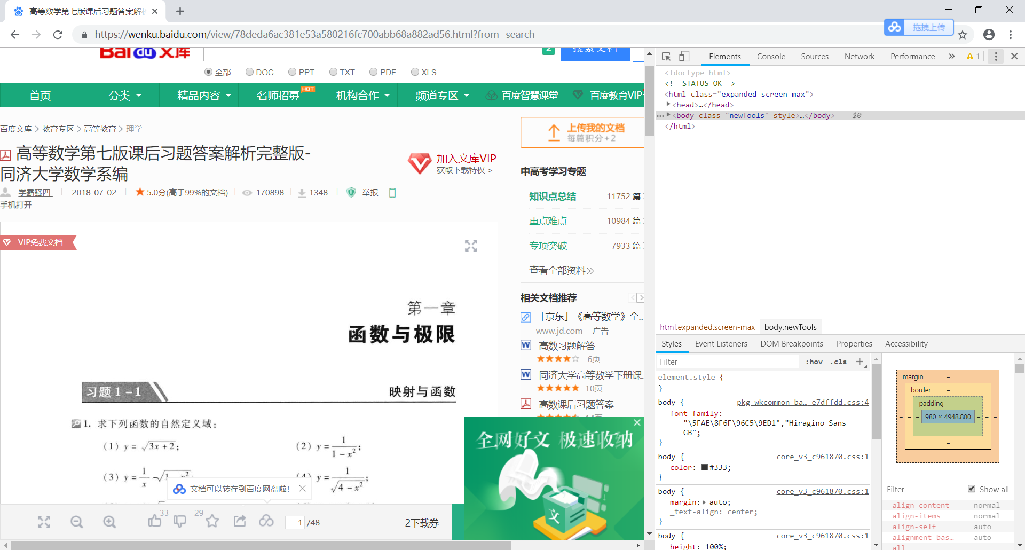The width and height of the screenshot is (1025, 550).
Task: Open the Chrome profile avatar icon
Action: pyautogui.click(x=989, y=35)
